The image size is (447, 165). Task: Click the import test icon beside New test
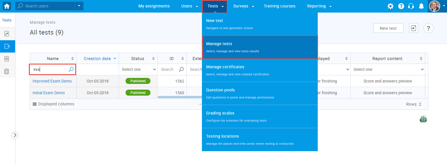click(x=413, y=28)
